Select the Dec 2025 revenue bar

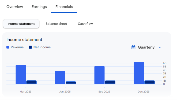[139, 73]
